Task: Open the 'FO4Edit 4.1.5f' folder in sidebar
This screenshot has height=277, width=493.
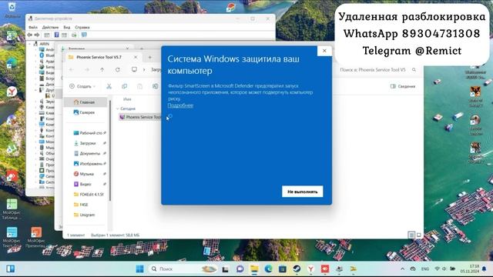Action: pos(88,195)
